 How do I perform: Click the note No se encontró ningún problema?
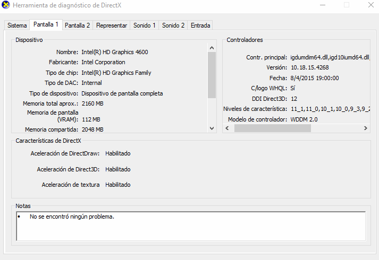[72, 216]
